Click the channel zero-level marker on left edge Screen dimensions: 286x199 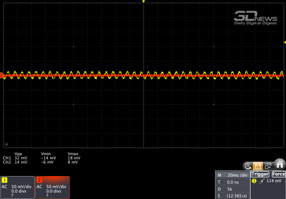pyautogui.click(x=2, y=76)
